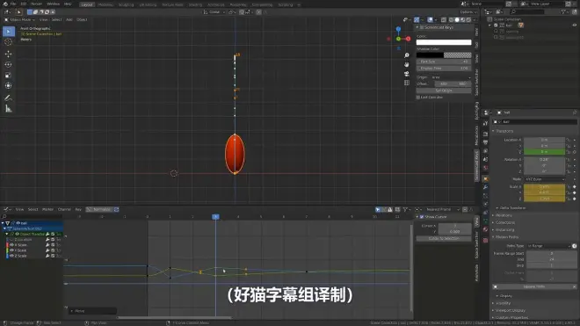Click the red X axis gizmo ball
Viewport: 580px width, 326px height.
click(x=408, y=39)
